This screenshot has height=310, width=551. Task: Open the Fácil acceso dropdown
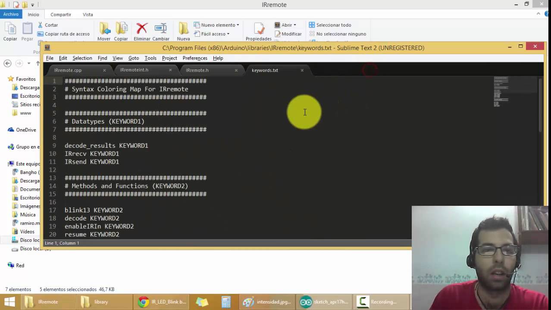[x=211, y=34]
